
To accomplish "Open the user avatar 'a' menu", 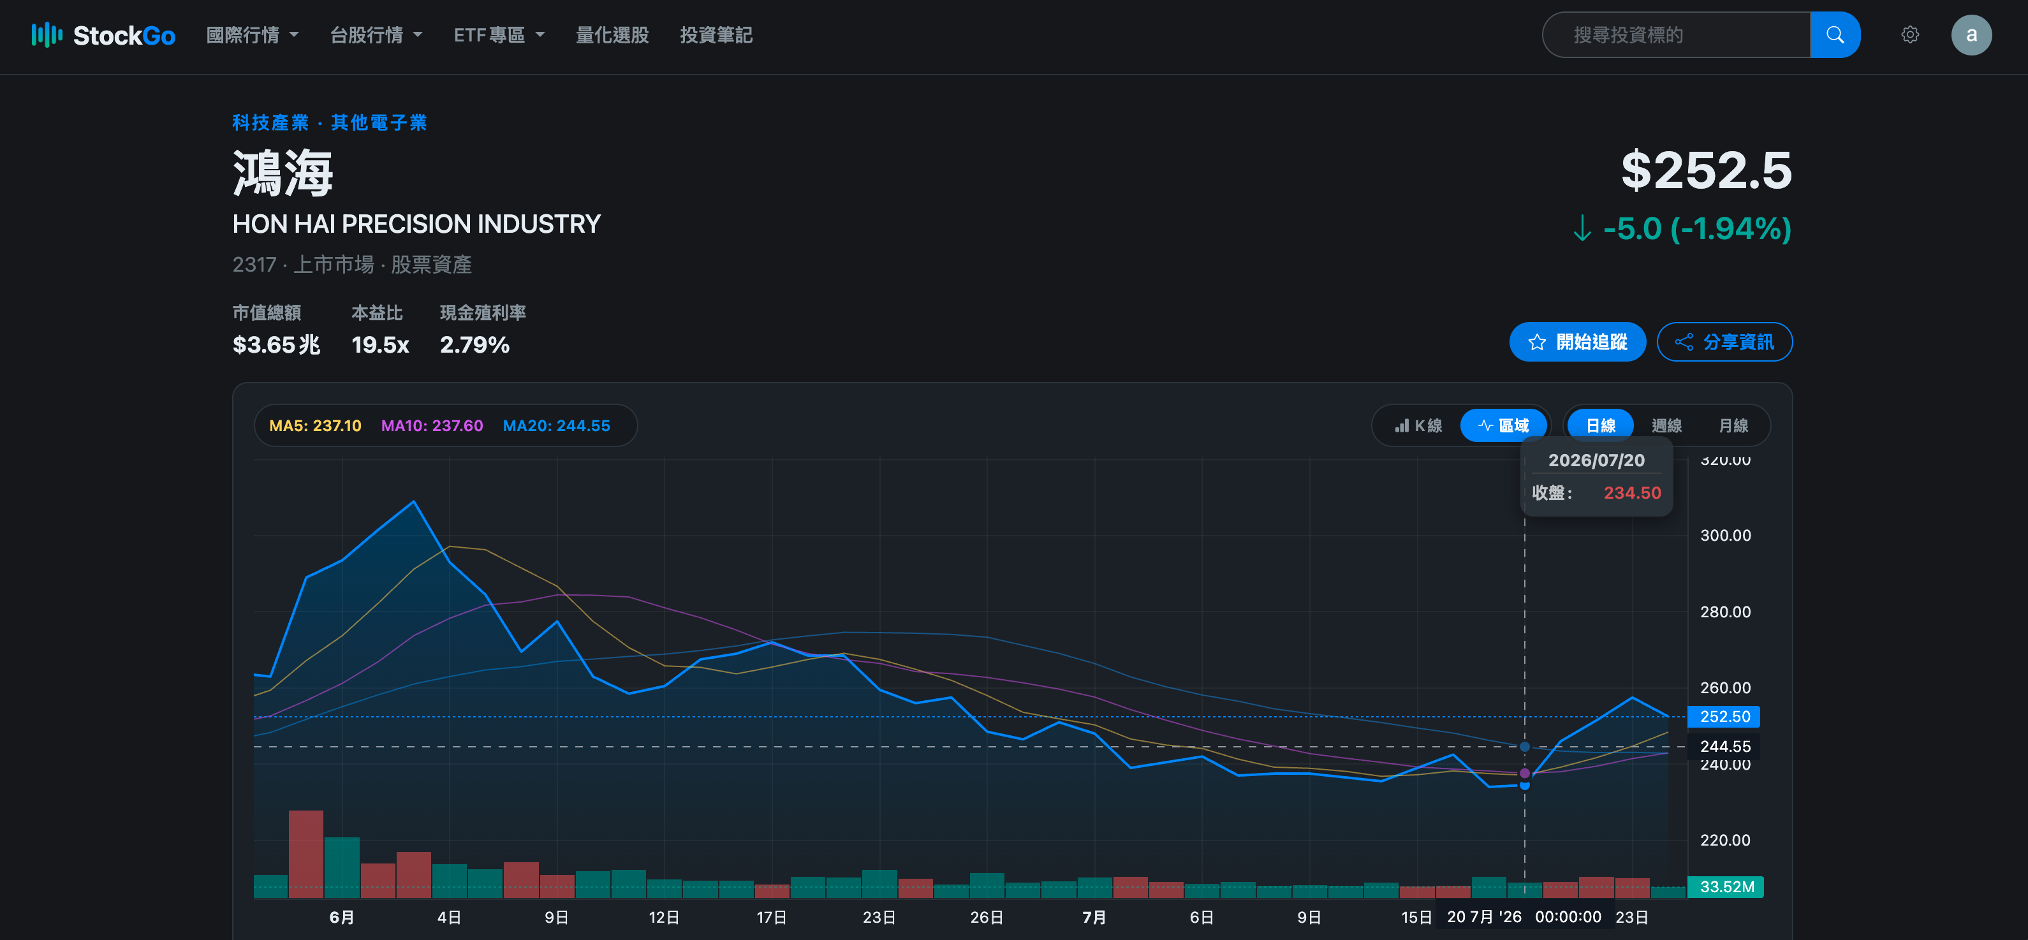I will 1971,34.
